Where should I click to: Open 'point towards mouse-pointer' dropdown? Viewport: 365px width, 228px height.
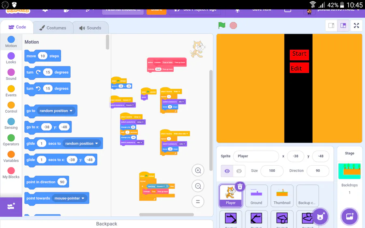(69, 198)
